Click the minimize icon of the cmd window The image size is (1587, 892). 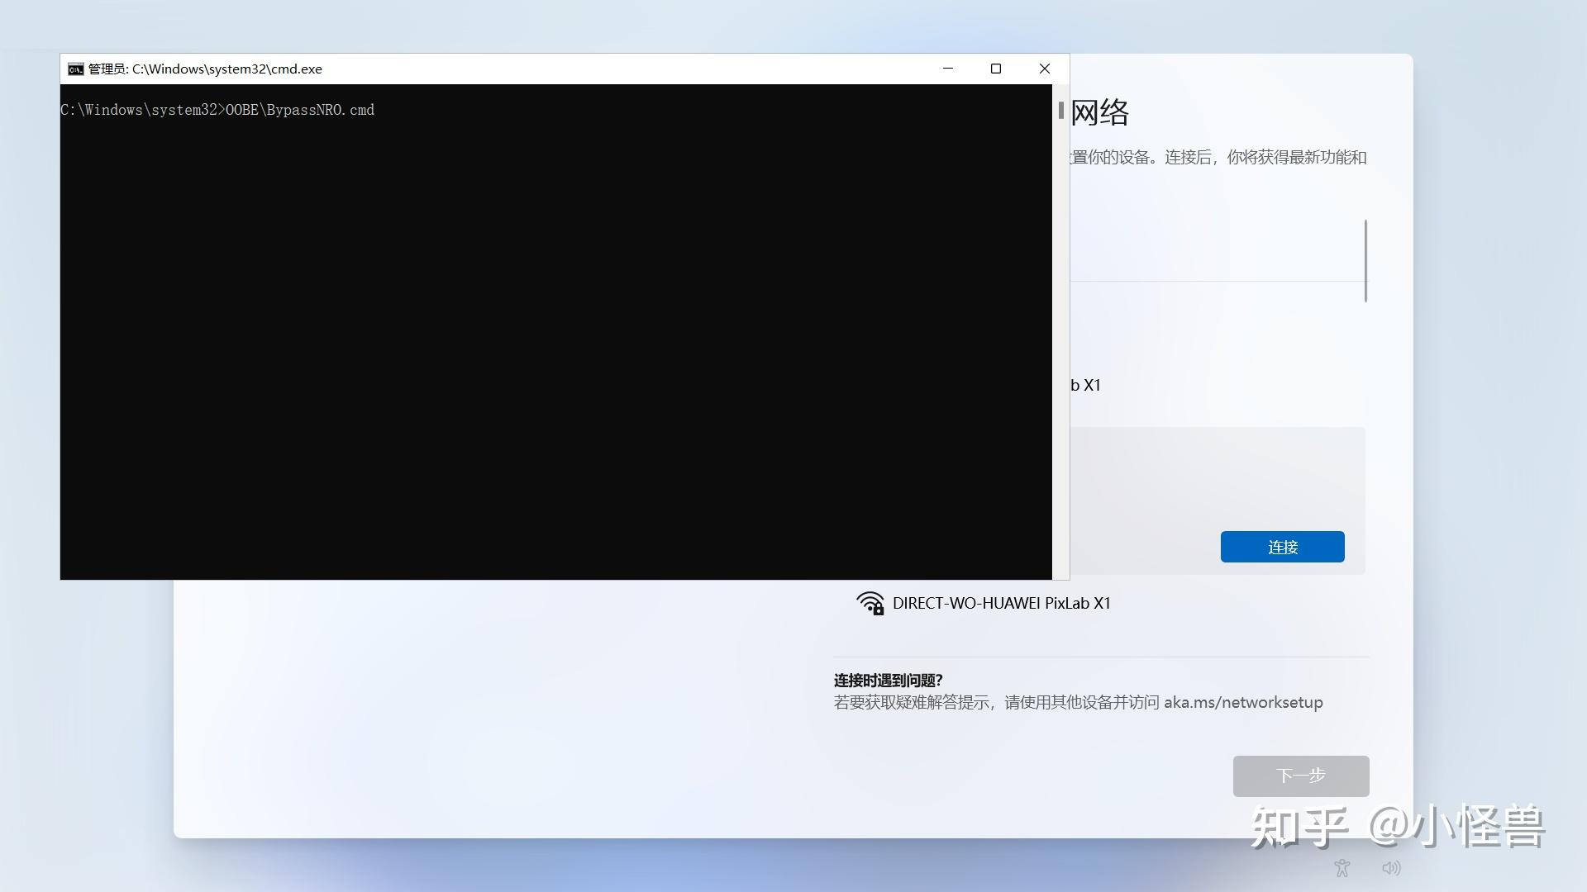point(947,69)
